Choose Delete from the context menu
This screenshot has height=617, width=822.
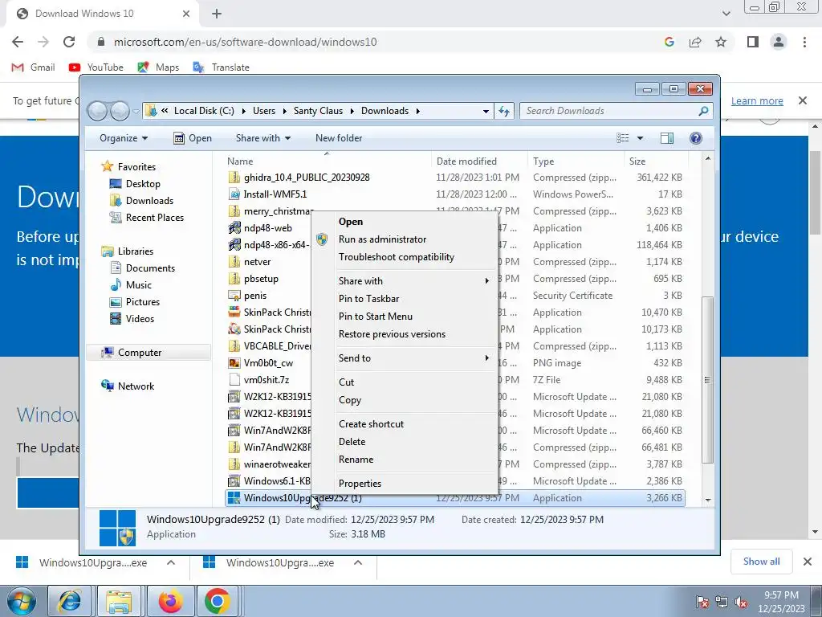pyautogui.click(x=352, y=442)
